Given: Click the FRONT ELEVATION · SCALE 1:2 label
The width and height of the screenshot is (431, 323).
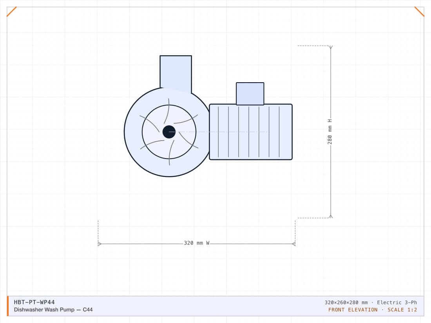Looking at the screenshot, I should pyautogui.click(x=373, y=310).
